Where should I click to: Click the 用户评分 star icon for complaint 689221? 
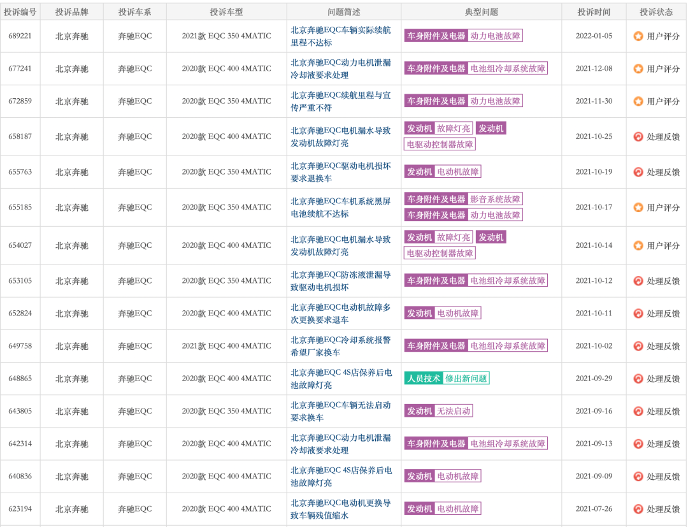point(638,36)
